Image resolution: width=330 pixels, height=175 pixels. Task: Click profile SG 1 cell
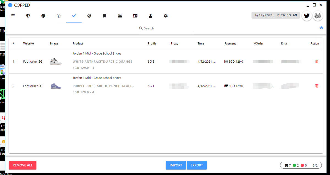[x=151, y=86]
